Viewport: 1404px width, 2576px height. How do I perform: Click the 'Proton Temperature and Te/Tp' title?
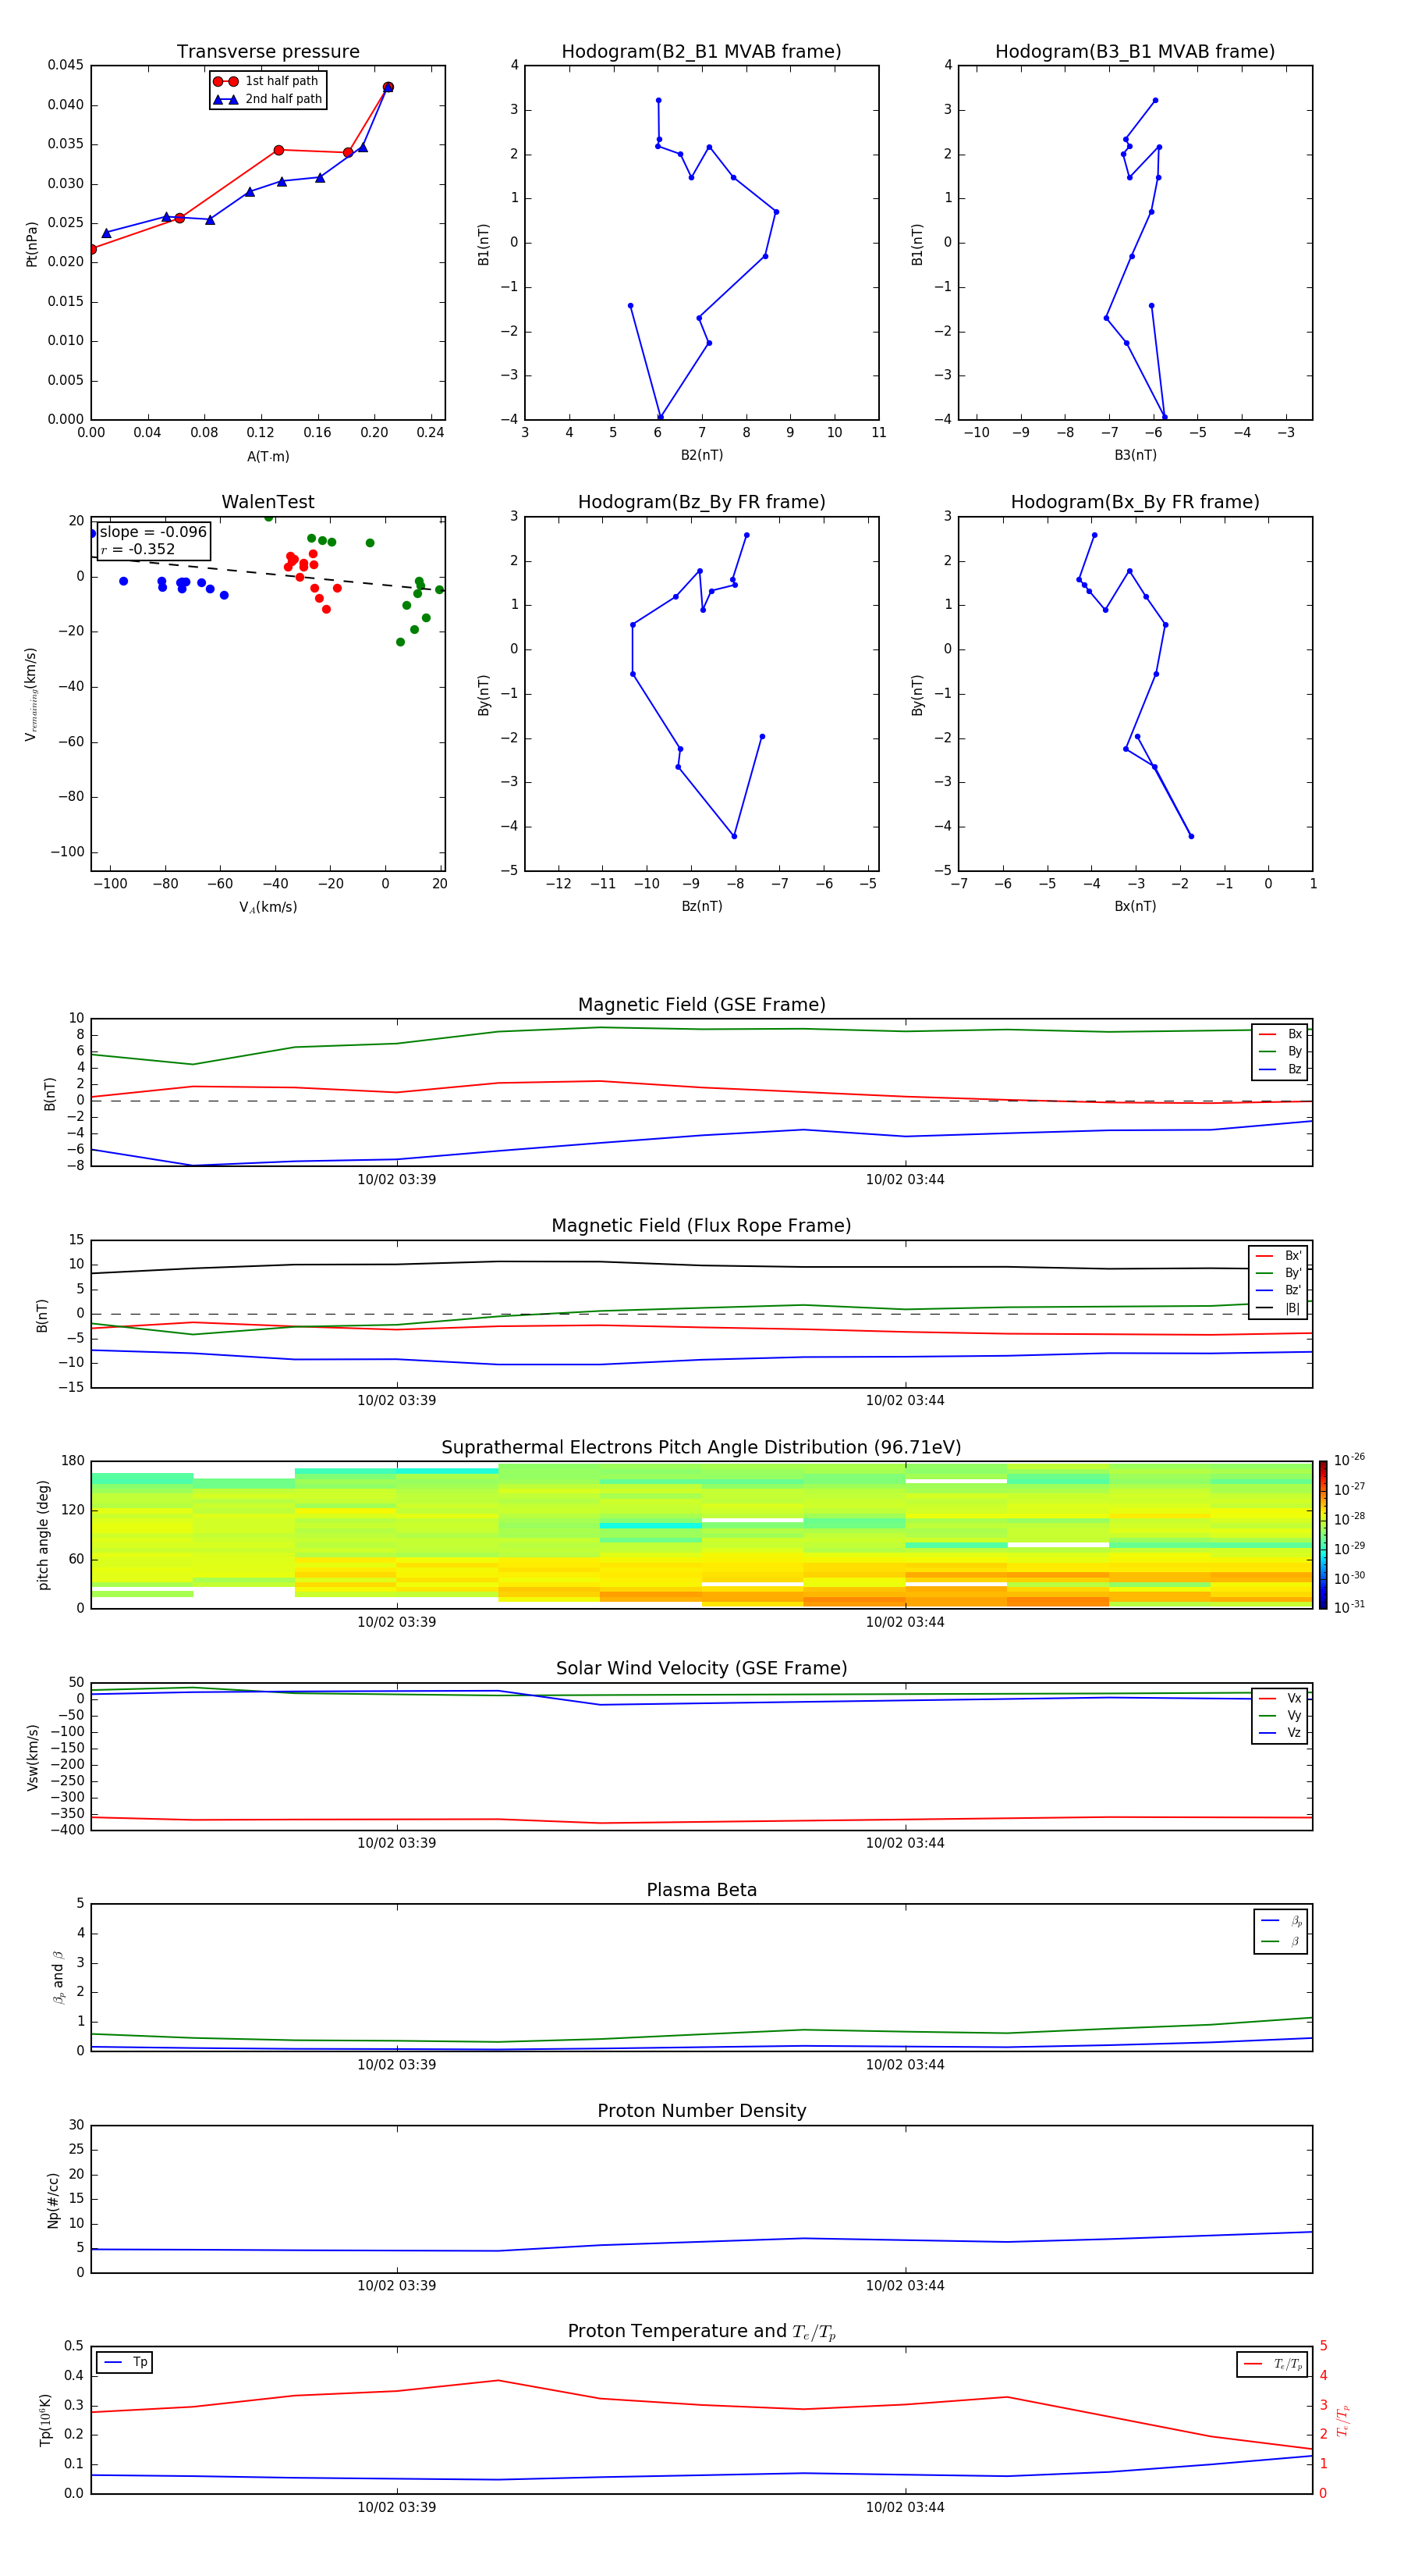pyautogui.click(x=701, y=2332)
